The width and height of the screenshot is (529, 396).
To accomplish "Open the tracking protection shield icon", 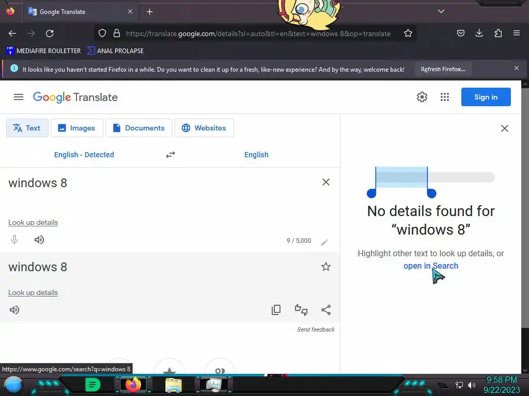I will coord(102,33).
